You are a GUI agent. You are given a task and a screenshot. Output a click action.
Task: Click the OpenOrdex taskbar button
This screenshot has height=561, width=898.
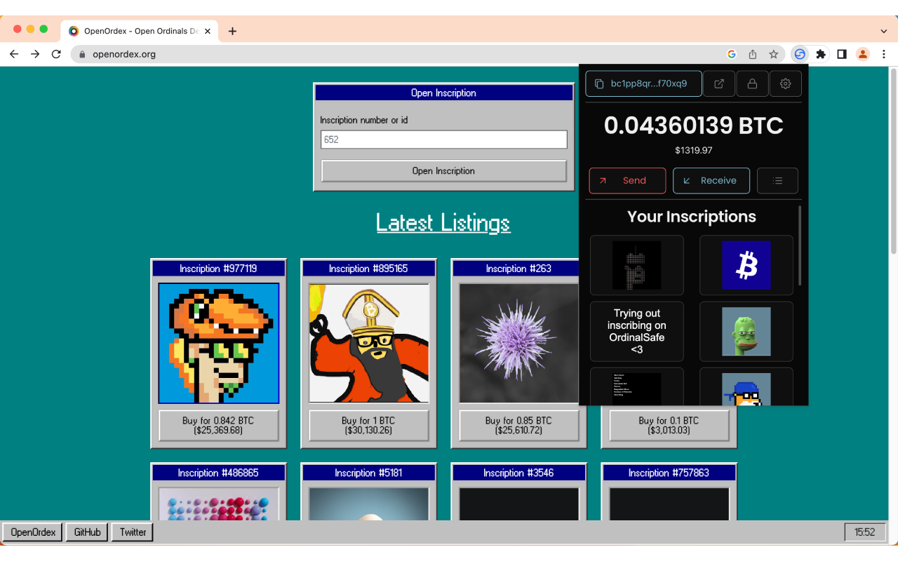click(33, 532)
